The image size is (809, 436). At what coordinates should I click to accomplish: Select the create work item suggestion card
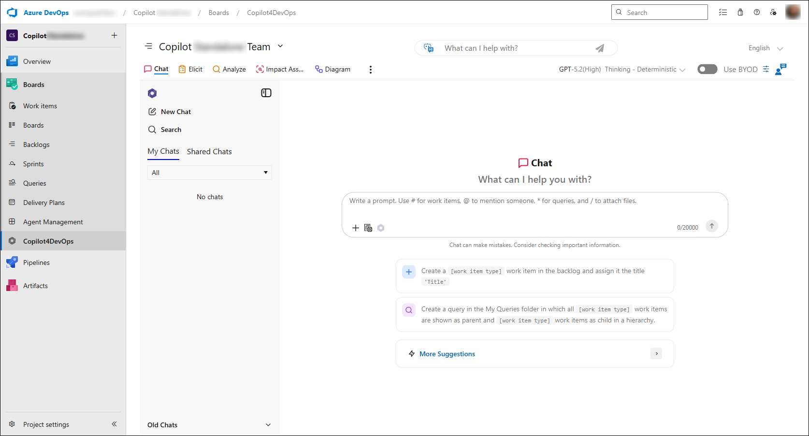[x=535, y=276]
